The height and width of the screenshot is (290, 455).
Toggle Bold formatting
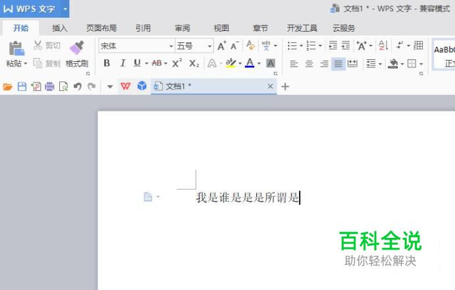(x=107, y=63)
